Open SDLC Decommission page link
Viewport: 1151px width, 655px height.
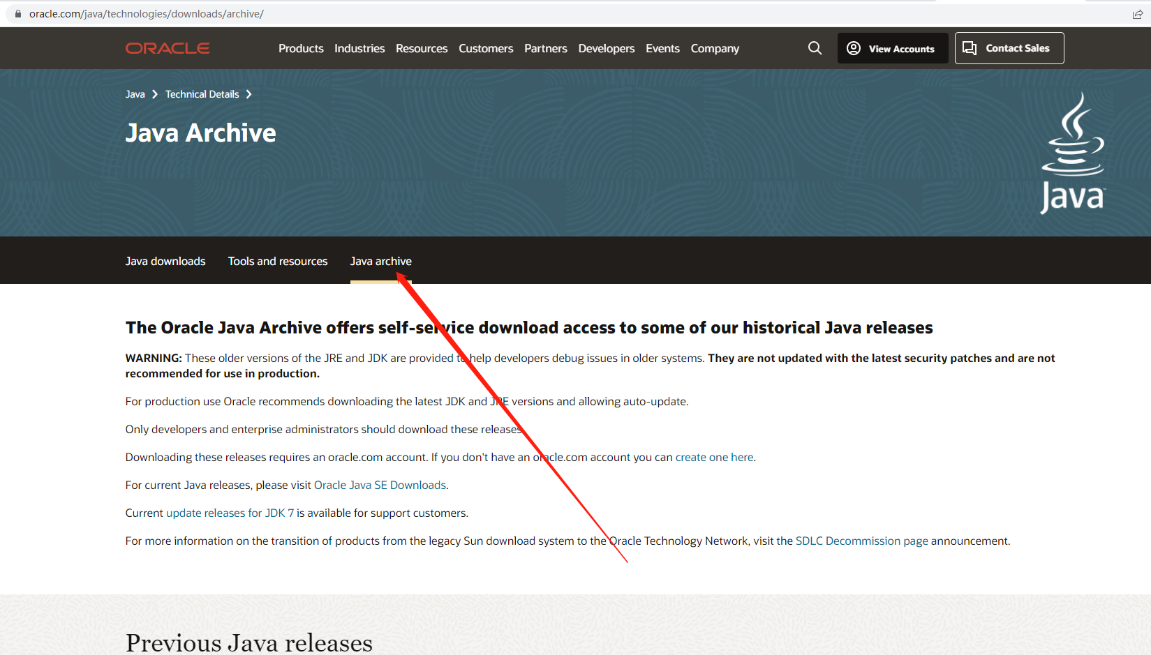tap(862, 541)
